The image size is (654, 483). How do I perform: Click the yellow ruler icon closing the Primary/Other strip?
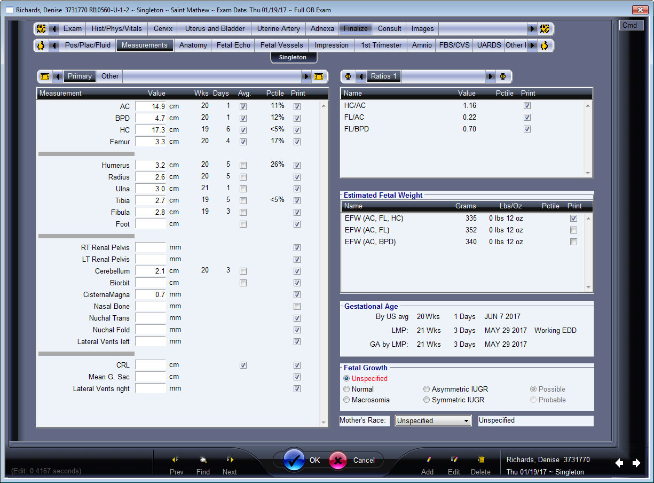tap(318, 76)
